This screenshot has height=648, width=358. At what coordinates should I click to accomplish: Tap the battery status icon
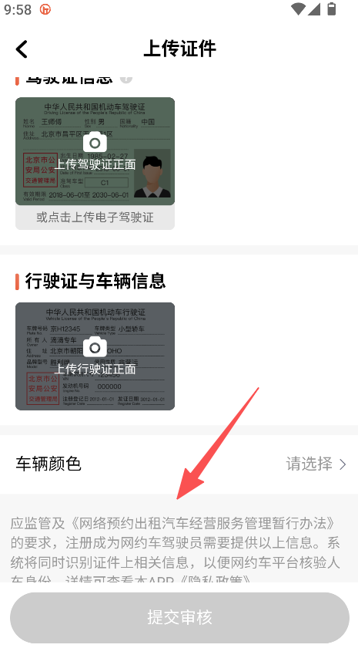pyautogui.click(x=331, y=9)
